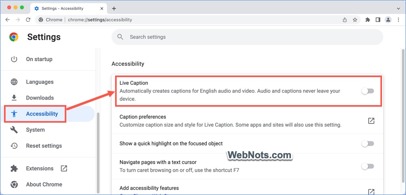Turn on quick highlight on focused object
This screenshot has height=195, width=406.
(x=367, y=143)
